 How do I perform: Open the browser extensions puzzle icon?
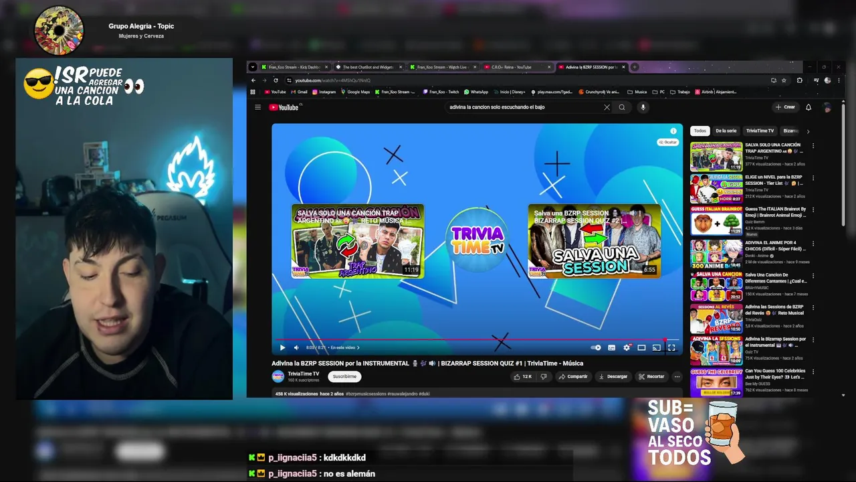[799, 80]
